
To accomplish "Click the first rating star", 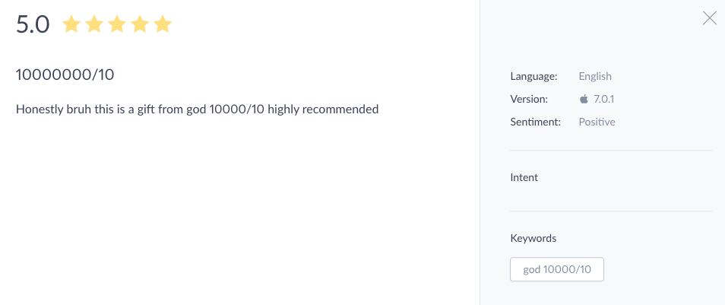I will (71, 24).
